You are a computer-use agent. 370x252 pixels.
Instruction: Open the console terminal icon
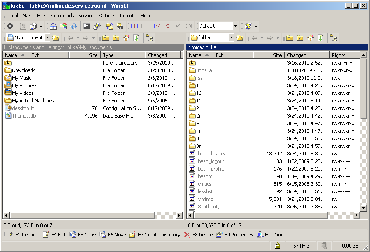click(x=87, y=26)
